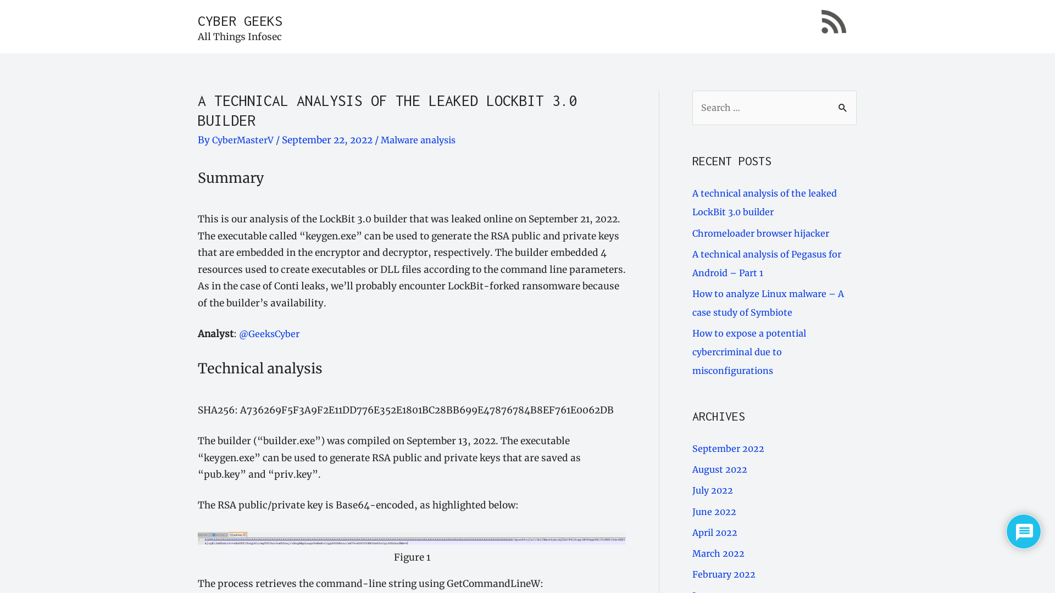Open the June 2022 archive
The height and width of the screenshot is (593, 1055).
pos(714,512)
